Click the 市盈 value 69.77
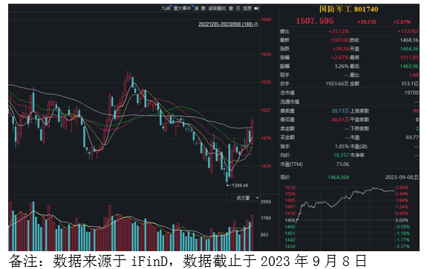The width and height of the screenshot is (427, 269). (x=412, y=138)
